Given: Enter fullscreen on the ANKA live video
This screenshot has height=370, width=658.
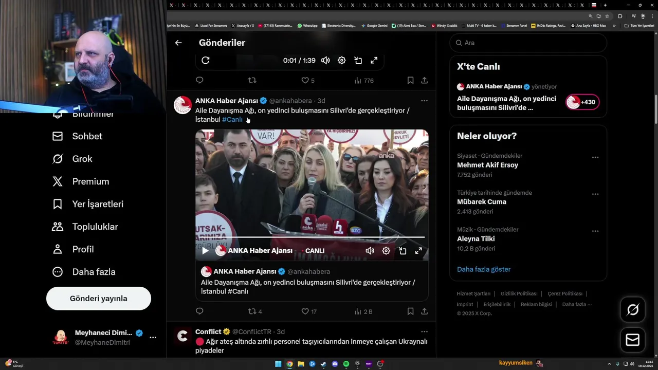Looking at the screenshot, I should point(418,251).
